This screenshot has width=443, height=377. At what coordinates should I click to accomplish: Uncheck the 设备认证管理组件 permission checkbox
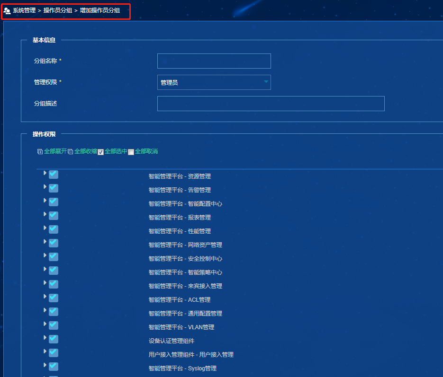click(54, 339)
